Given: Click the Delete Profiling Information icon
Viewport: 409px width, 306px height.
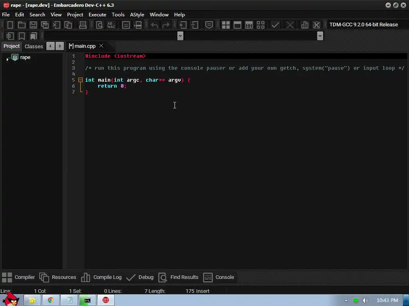Looking at the screenshot, I should [316, 25].
